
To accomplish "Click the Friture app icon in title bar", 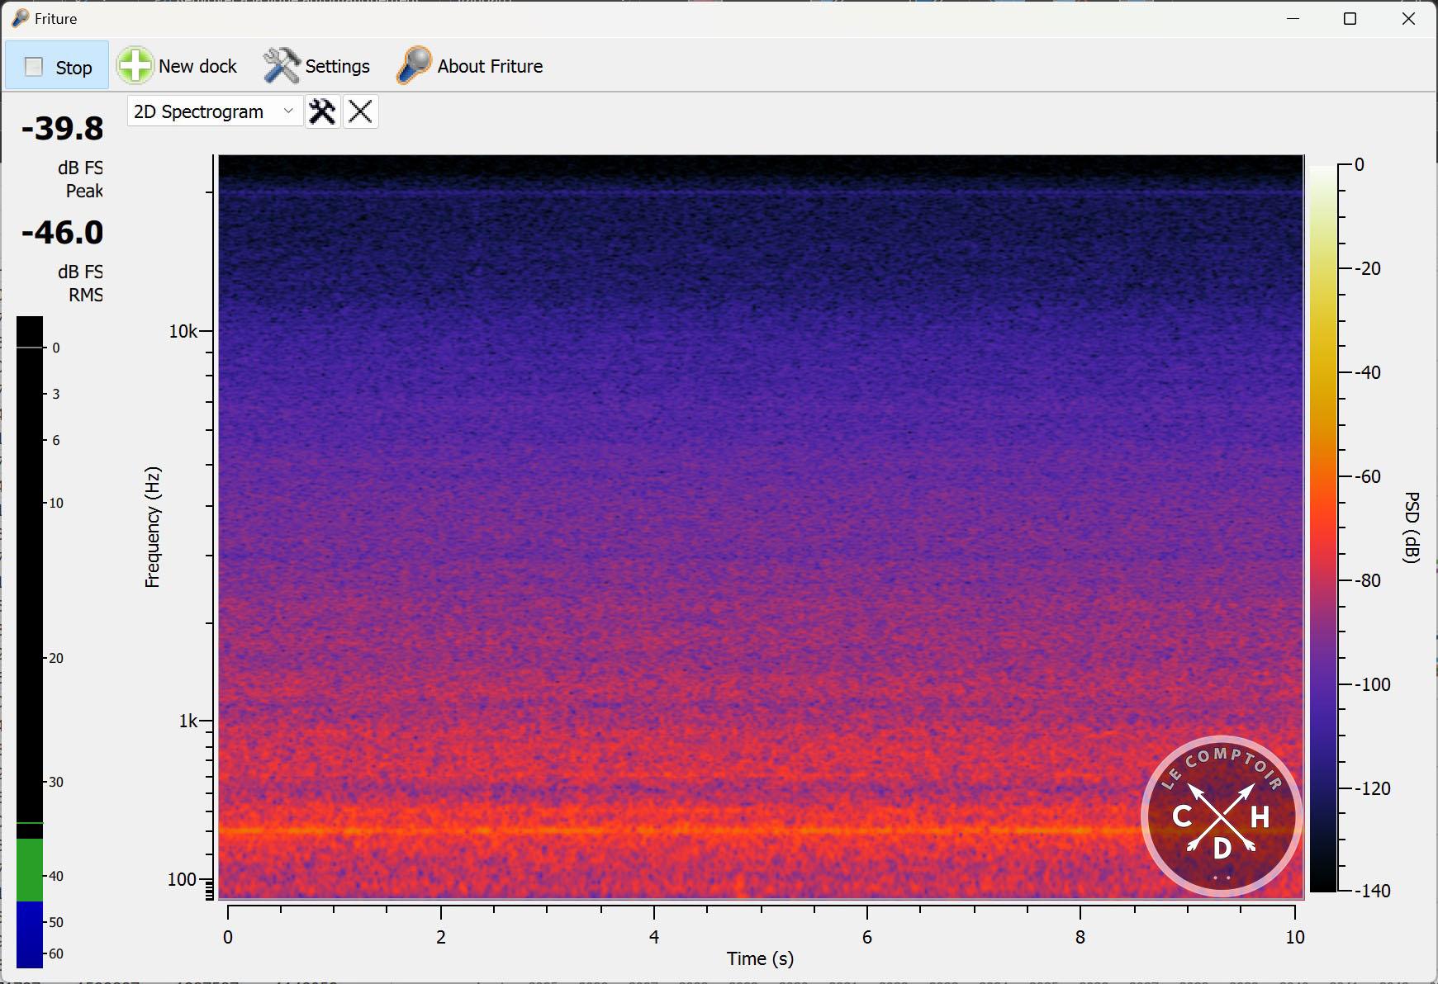I will [21, 18].
